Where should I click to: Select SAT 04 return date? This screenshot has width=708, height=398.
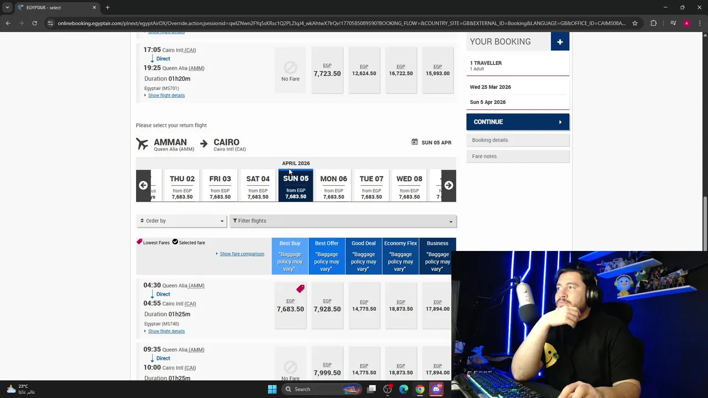pos(258,186)
